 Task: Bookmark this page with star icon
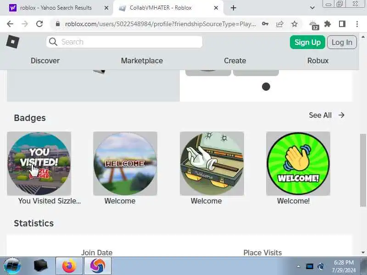tap(295, 24)
